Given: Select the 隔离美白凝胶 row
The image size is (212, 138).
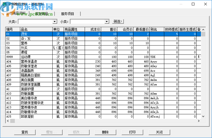Looking at the screenshot, I should pos(103,75).
